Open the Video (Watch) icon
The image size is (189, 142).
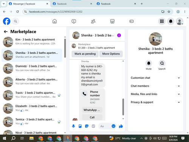[x=74, y=21]
